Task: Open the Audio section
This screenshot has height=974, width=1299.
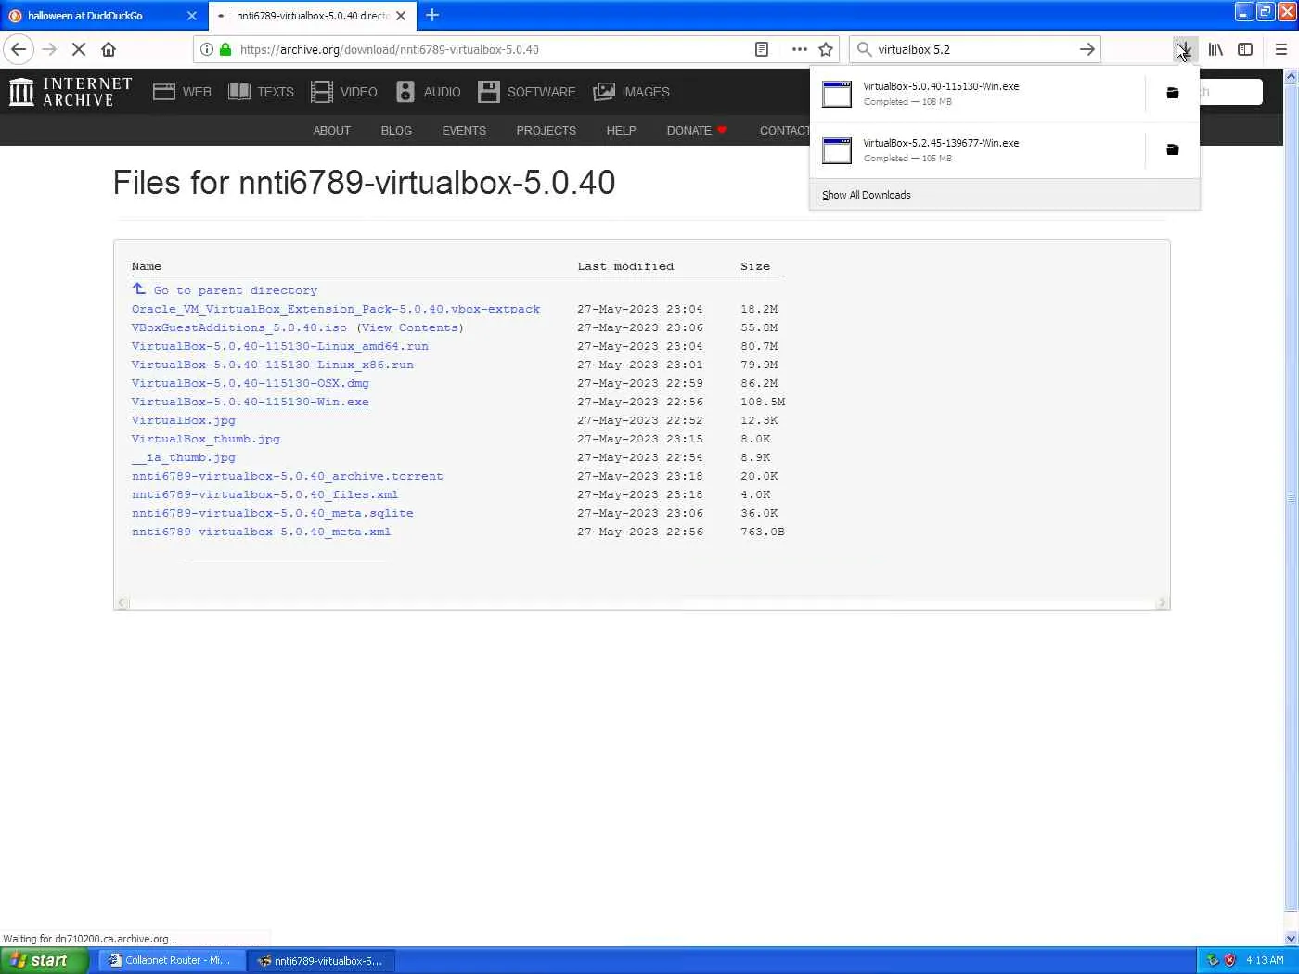Action: pyautogui.click(x=428, y=92)
